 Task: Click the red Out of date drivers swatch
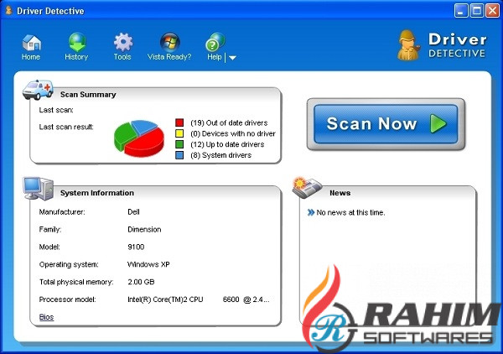pyautogui.click(x=179, y=122)
